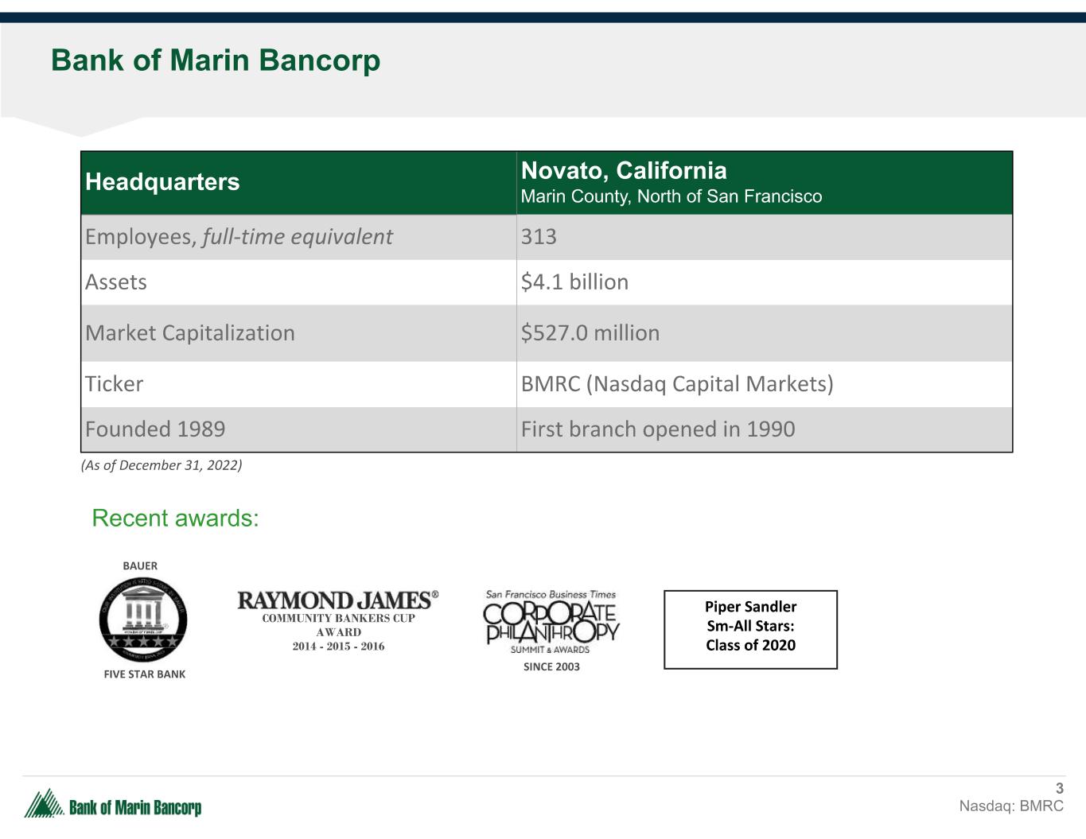Select the Recent awards heading
Screen dimensions: 1086x839
[175, 519]
